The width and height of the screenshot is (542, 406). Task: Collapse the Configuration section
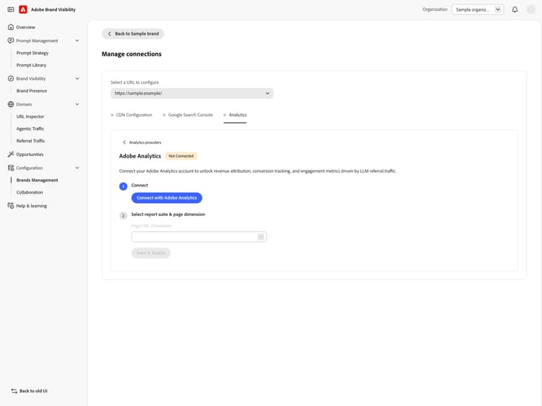pos(77,168)
